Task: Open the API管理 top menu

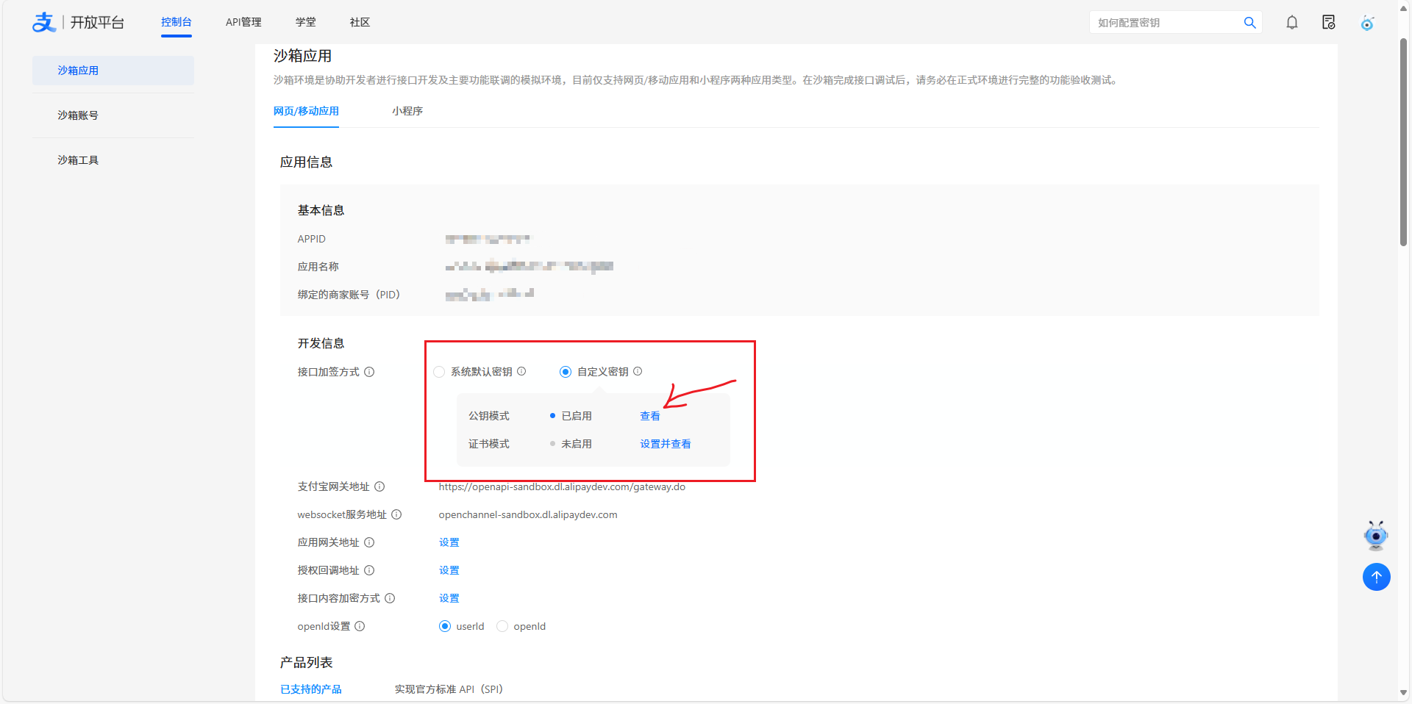Action: click(243, 22)
